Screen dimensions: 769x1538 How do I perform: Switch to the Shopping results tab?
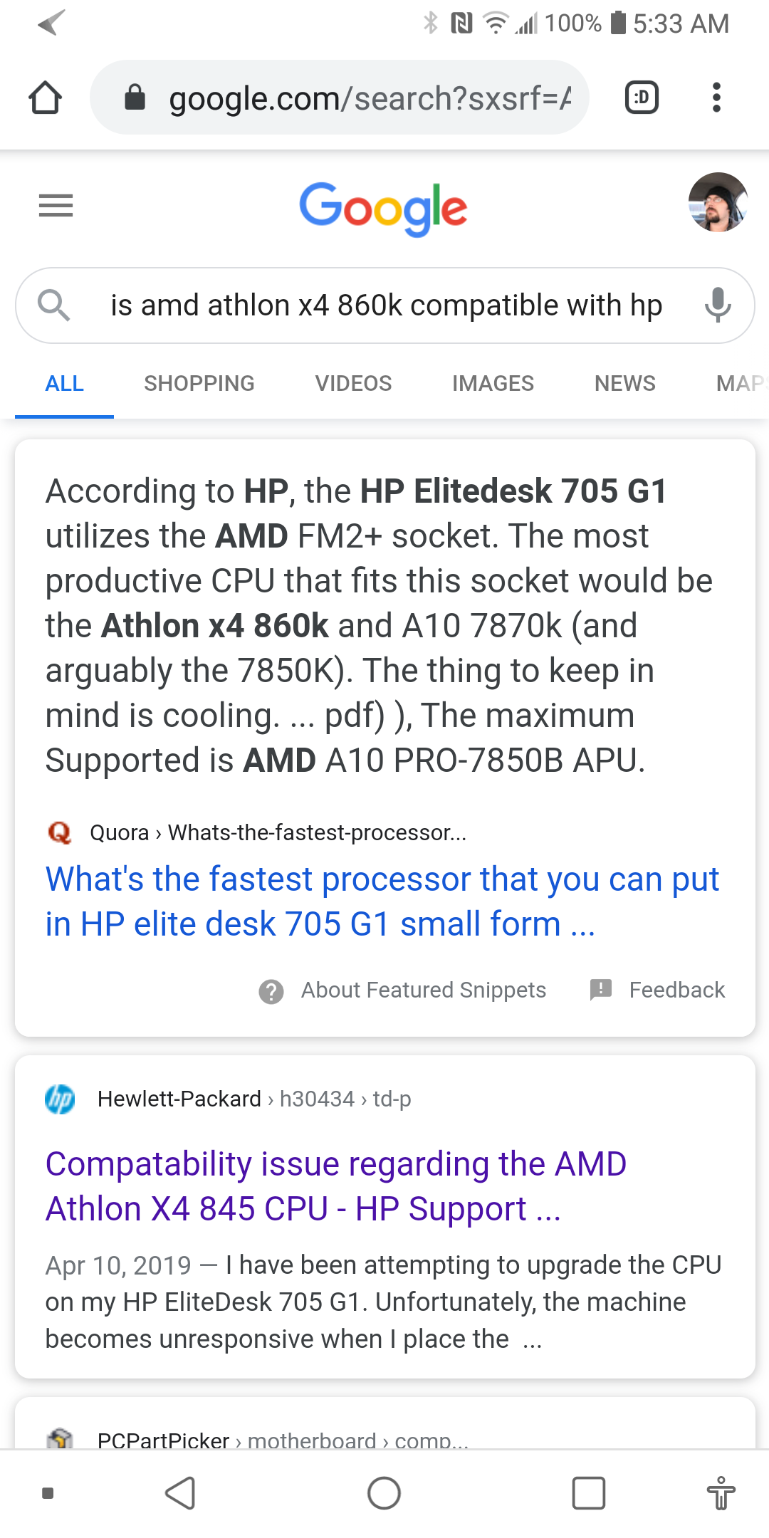(199, 384)
